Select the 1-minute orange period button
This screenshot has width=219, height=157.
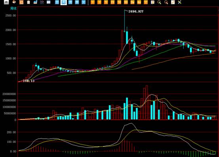tap(93, 2)
